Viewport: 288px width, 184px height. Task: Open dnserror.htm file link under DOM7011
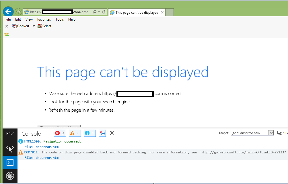coord(47,158)
